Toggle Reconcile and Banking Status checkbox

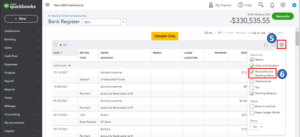pos(252,72)
